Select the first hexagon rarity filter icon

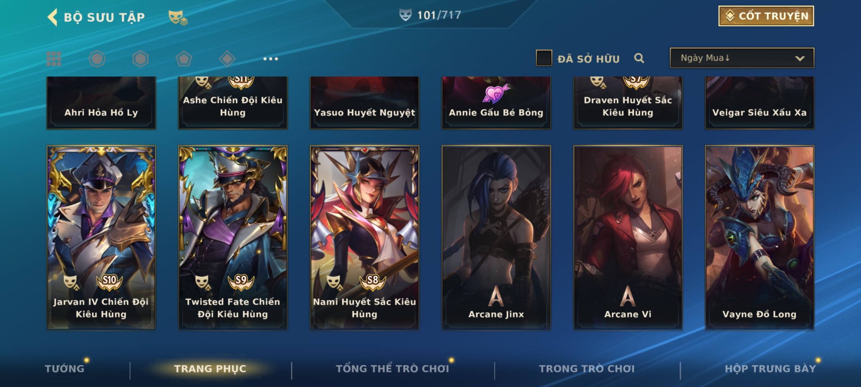[97, 59]
